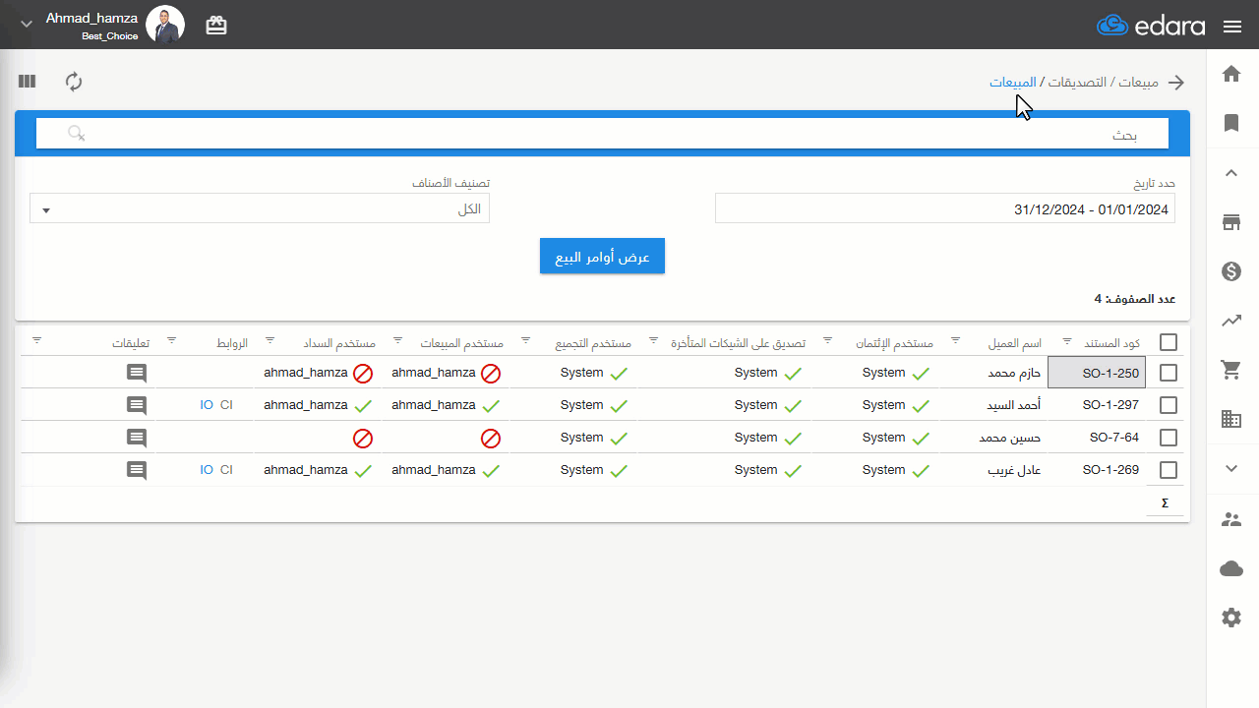1259x708 pixels.
Task: Open the building grid sidebar icon
Action: 1231,419
